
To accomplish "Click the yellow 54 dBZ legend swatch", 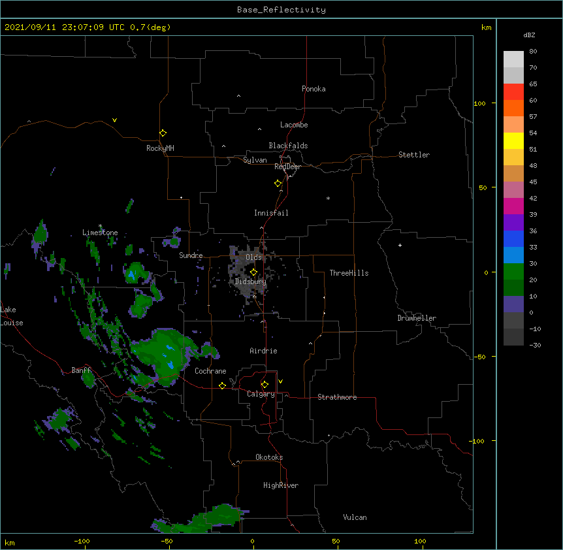I will point(513,140).
